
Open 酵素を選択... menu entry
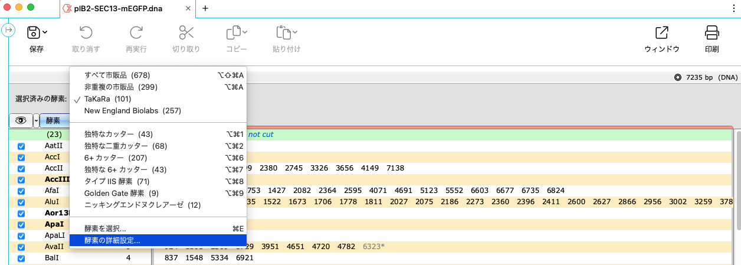(158, 228)
